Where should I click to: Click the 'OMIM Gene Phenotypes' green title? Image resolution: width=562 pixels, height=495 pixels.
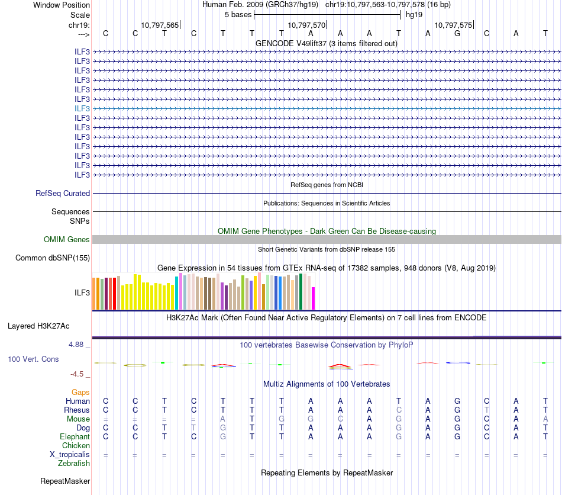pos(327,231)
